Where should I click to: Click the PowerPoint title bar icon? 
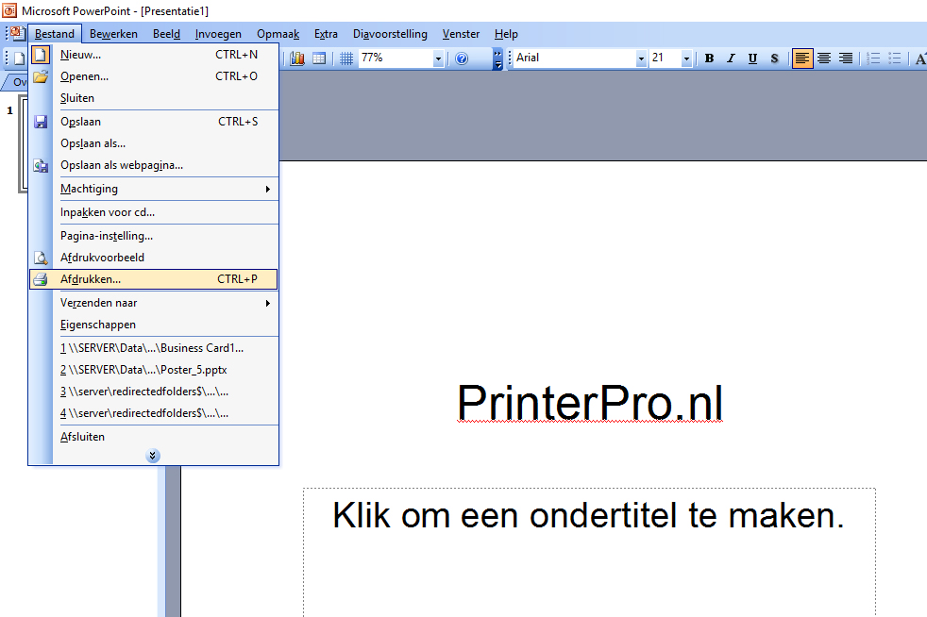9,10
